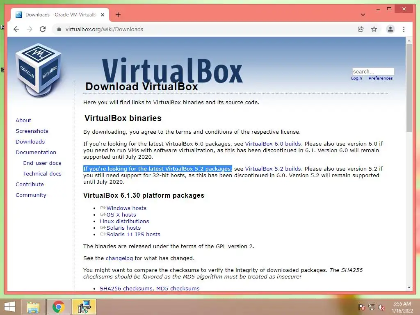The height and width of the screenshot is (315, 420).
Task: Click inside the site search box
Action: point(373,71)
